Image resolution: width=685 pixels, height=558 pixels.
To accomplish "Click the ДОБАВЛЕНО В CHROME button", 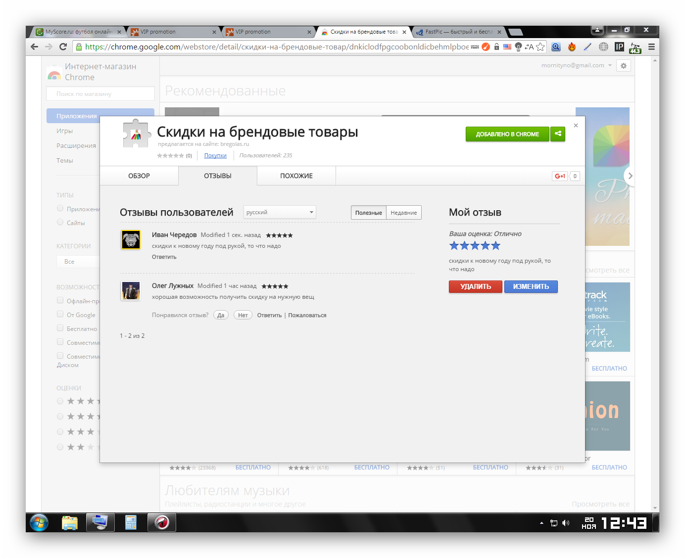I will [507, 134].
